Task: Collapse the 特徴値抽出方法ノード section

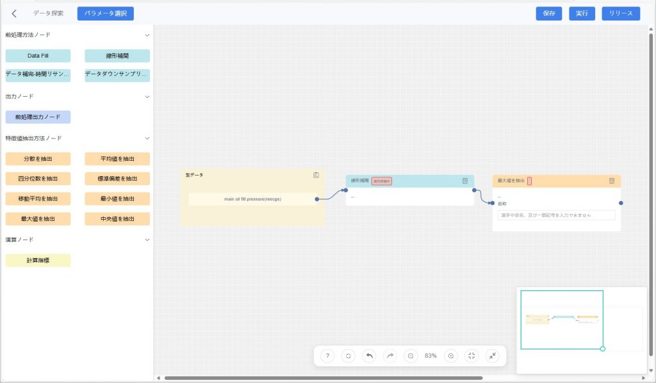Action: 147,138
